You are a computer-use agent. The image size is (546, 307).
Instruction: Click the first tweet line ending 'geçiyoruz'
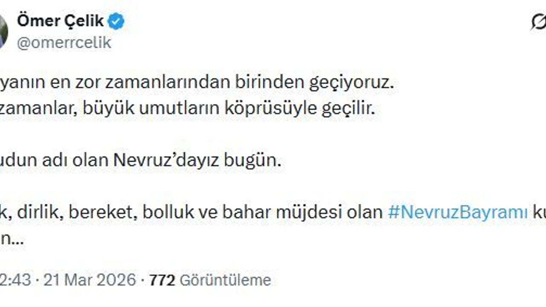tap(196, 83)
